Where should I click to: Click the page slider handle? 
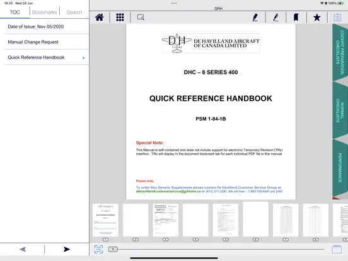(113, 250)
